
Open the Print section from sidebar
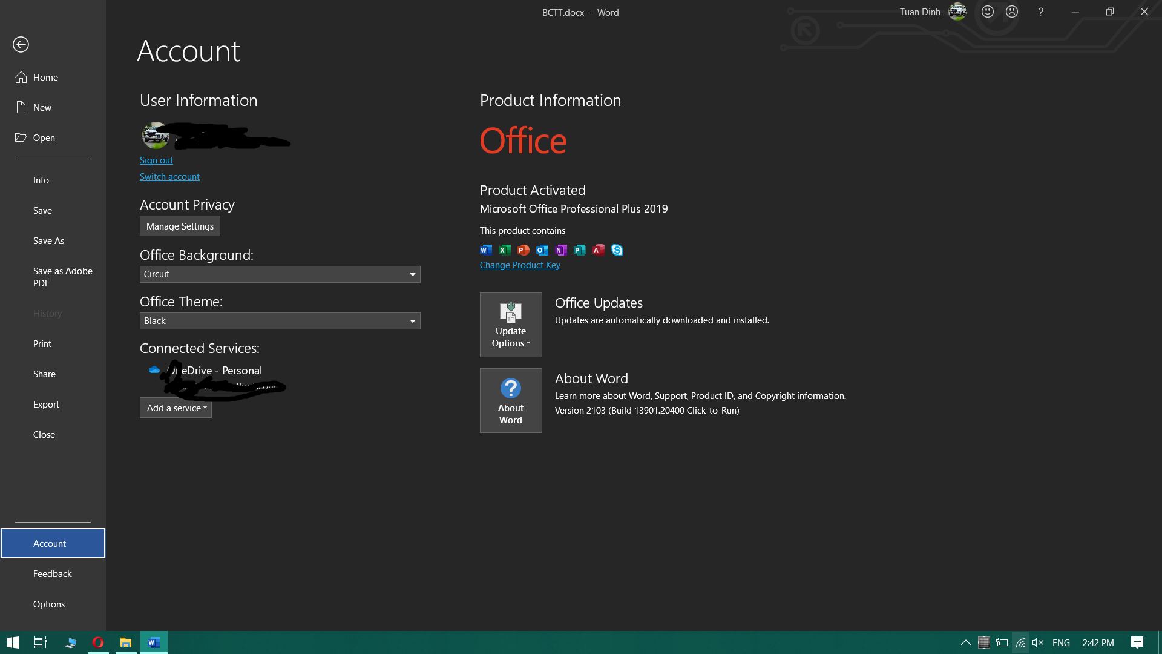click(x=42, y=343)
